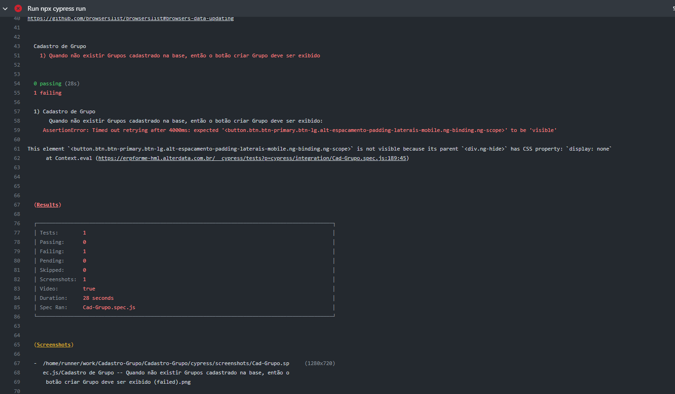Viewport: 675px width, 394px height.
Task: Open the Cad-Grupo.spec.js stack trace link
Action: (x=252, y=158)
